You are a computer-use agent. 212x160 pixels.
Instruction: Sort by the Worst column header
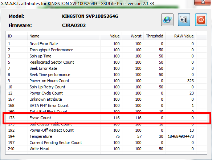point(133,36)
